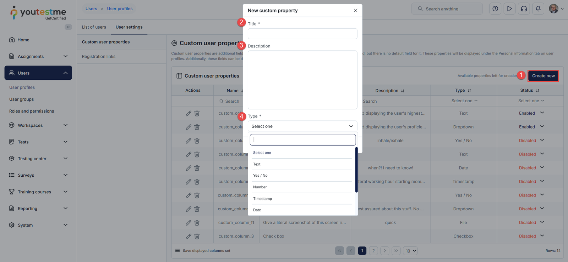Click the Create new button

click(x=543, y=76)
